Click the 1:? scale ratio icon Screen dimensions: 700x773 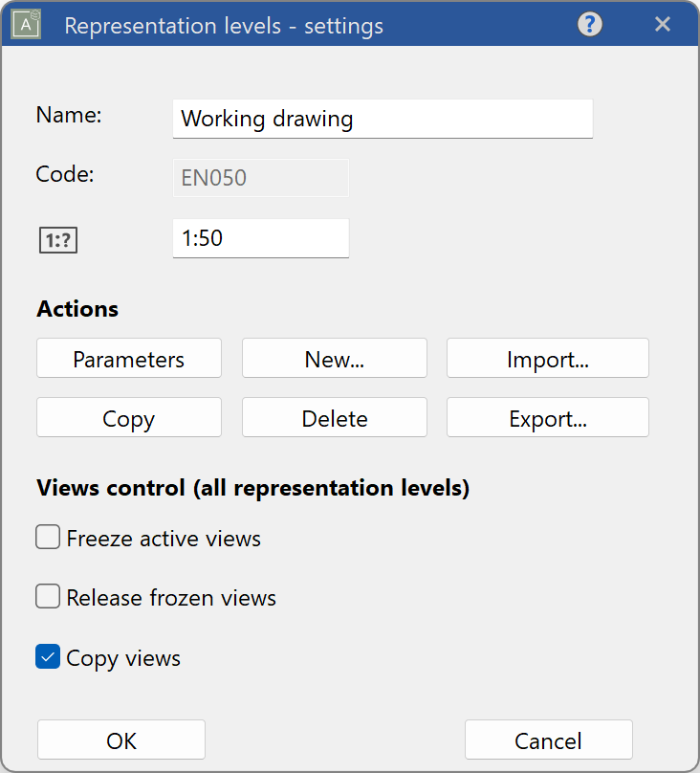(57, 239)
